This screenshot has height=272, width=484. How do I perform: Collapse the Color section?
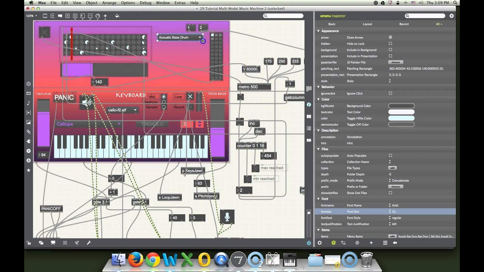(x=318, y=99)
